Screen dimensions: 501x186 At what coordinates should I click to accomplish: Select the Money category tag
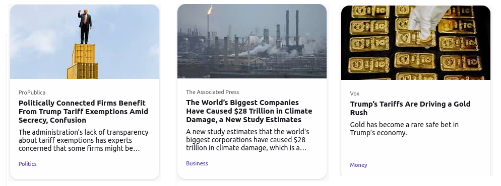pos(358,165)
